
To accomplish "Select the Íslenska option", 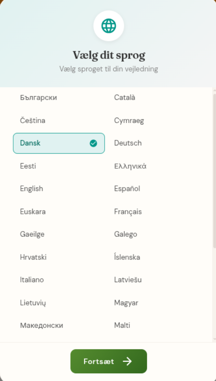I will [x=153, y=257].
